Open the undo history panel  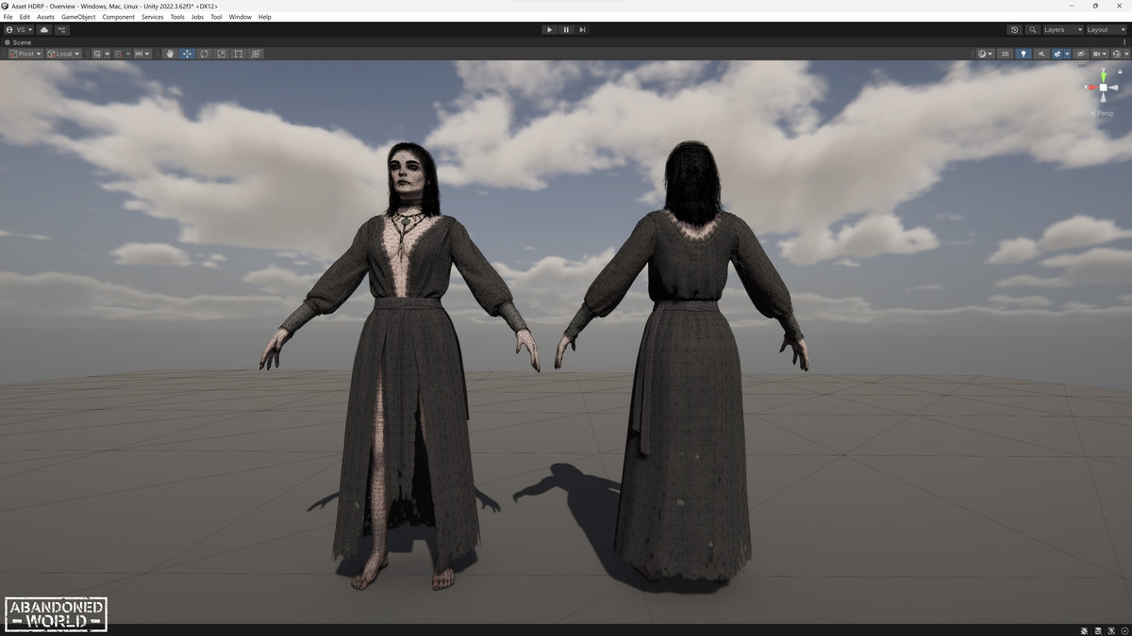click(x=1014, y=29)
